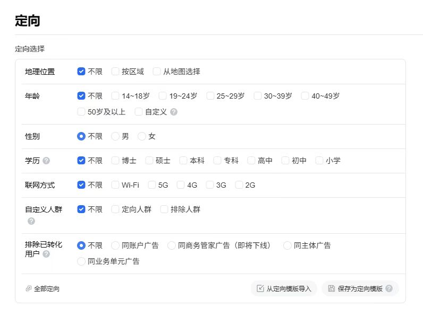Check 定向人群 option

pos(115,209)
